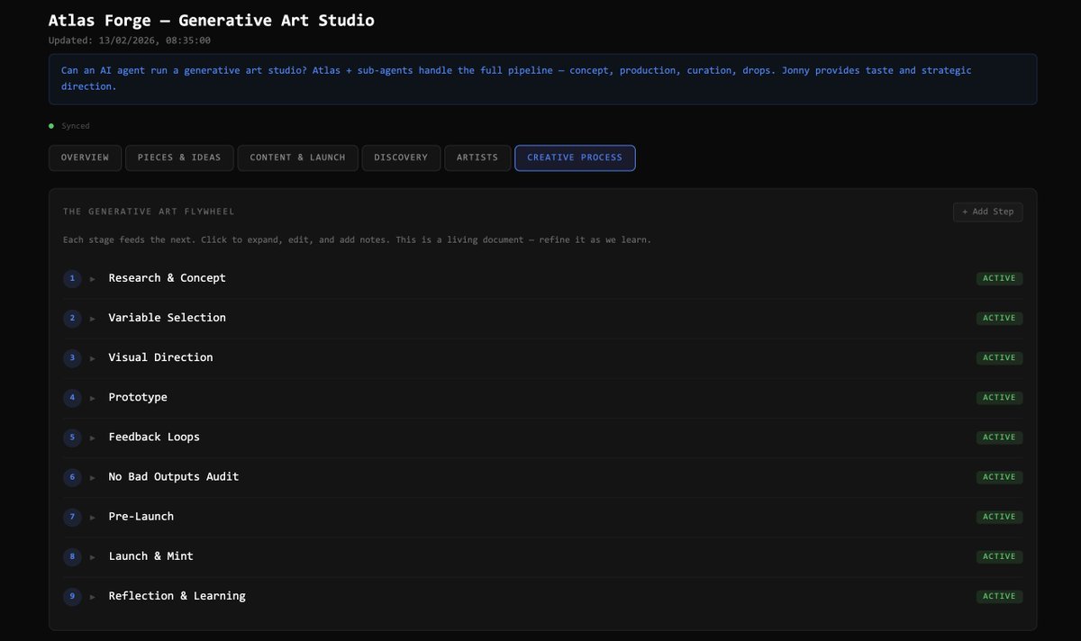Click step number 9 circle badge
The width and height of the screenshot is (1081, 641).
point(72,595)
